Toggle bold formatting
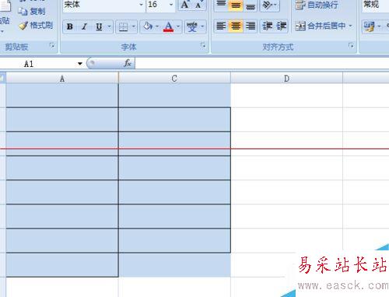Viewport: 389px width, 297px height. point(69,26)
